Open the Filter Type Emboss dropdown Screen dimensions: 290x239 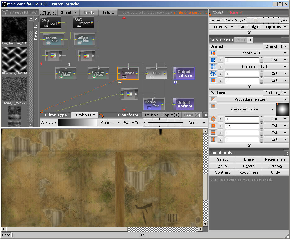pyautogui.click(x=85, y=115)
